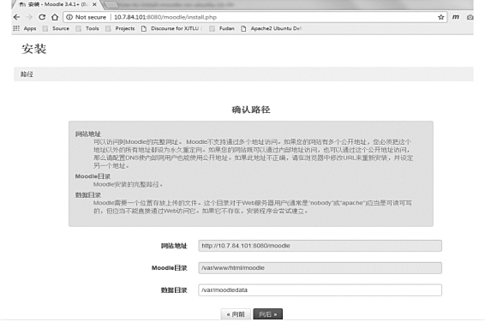Click the 向后 » next button

pos(268,314)
